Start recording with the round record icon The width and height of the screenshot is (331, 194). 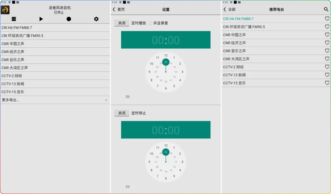pyautogui.click(x=69, y=19)
